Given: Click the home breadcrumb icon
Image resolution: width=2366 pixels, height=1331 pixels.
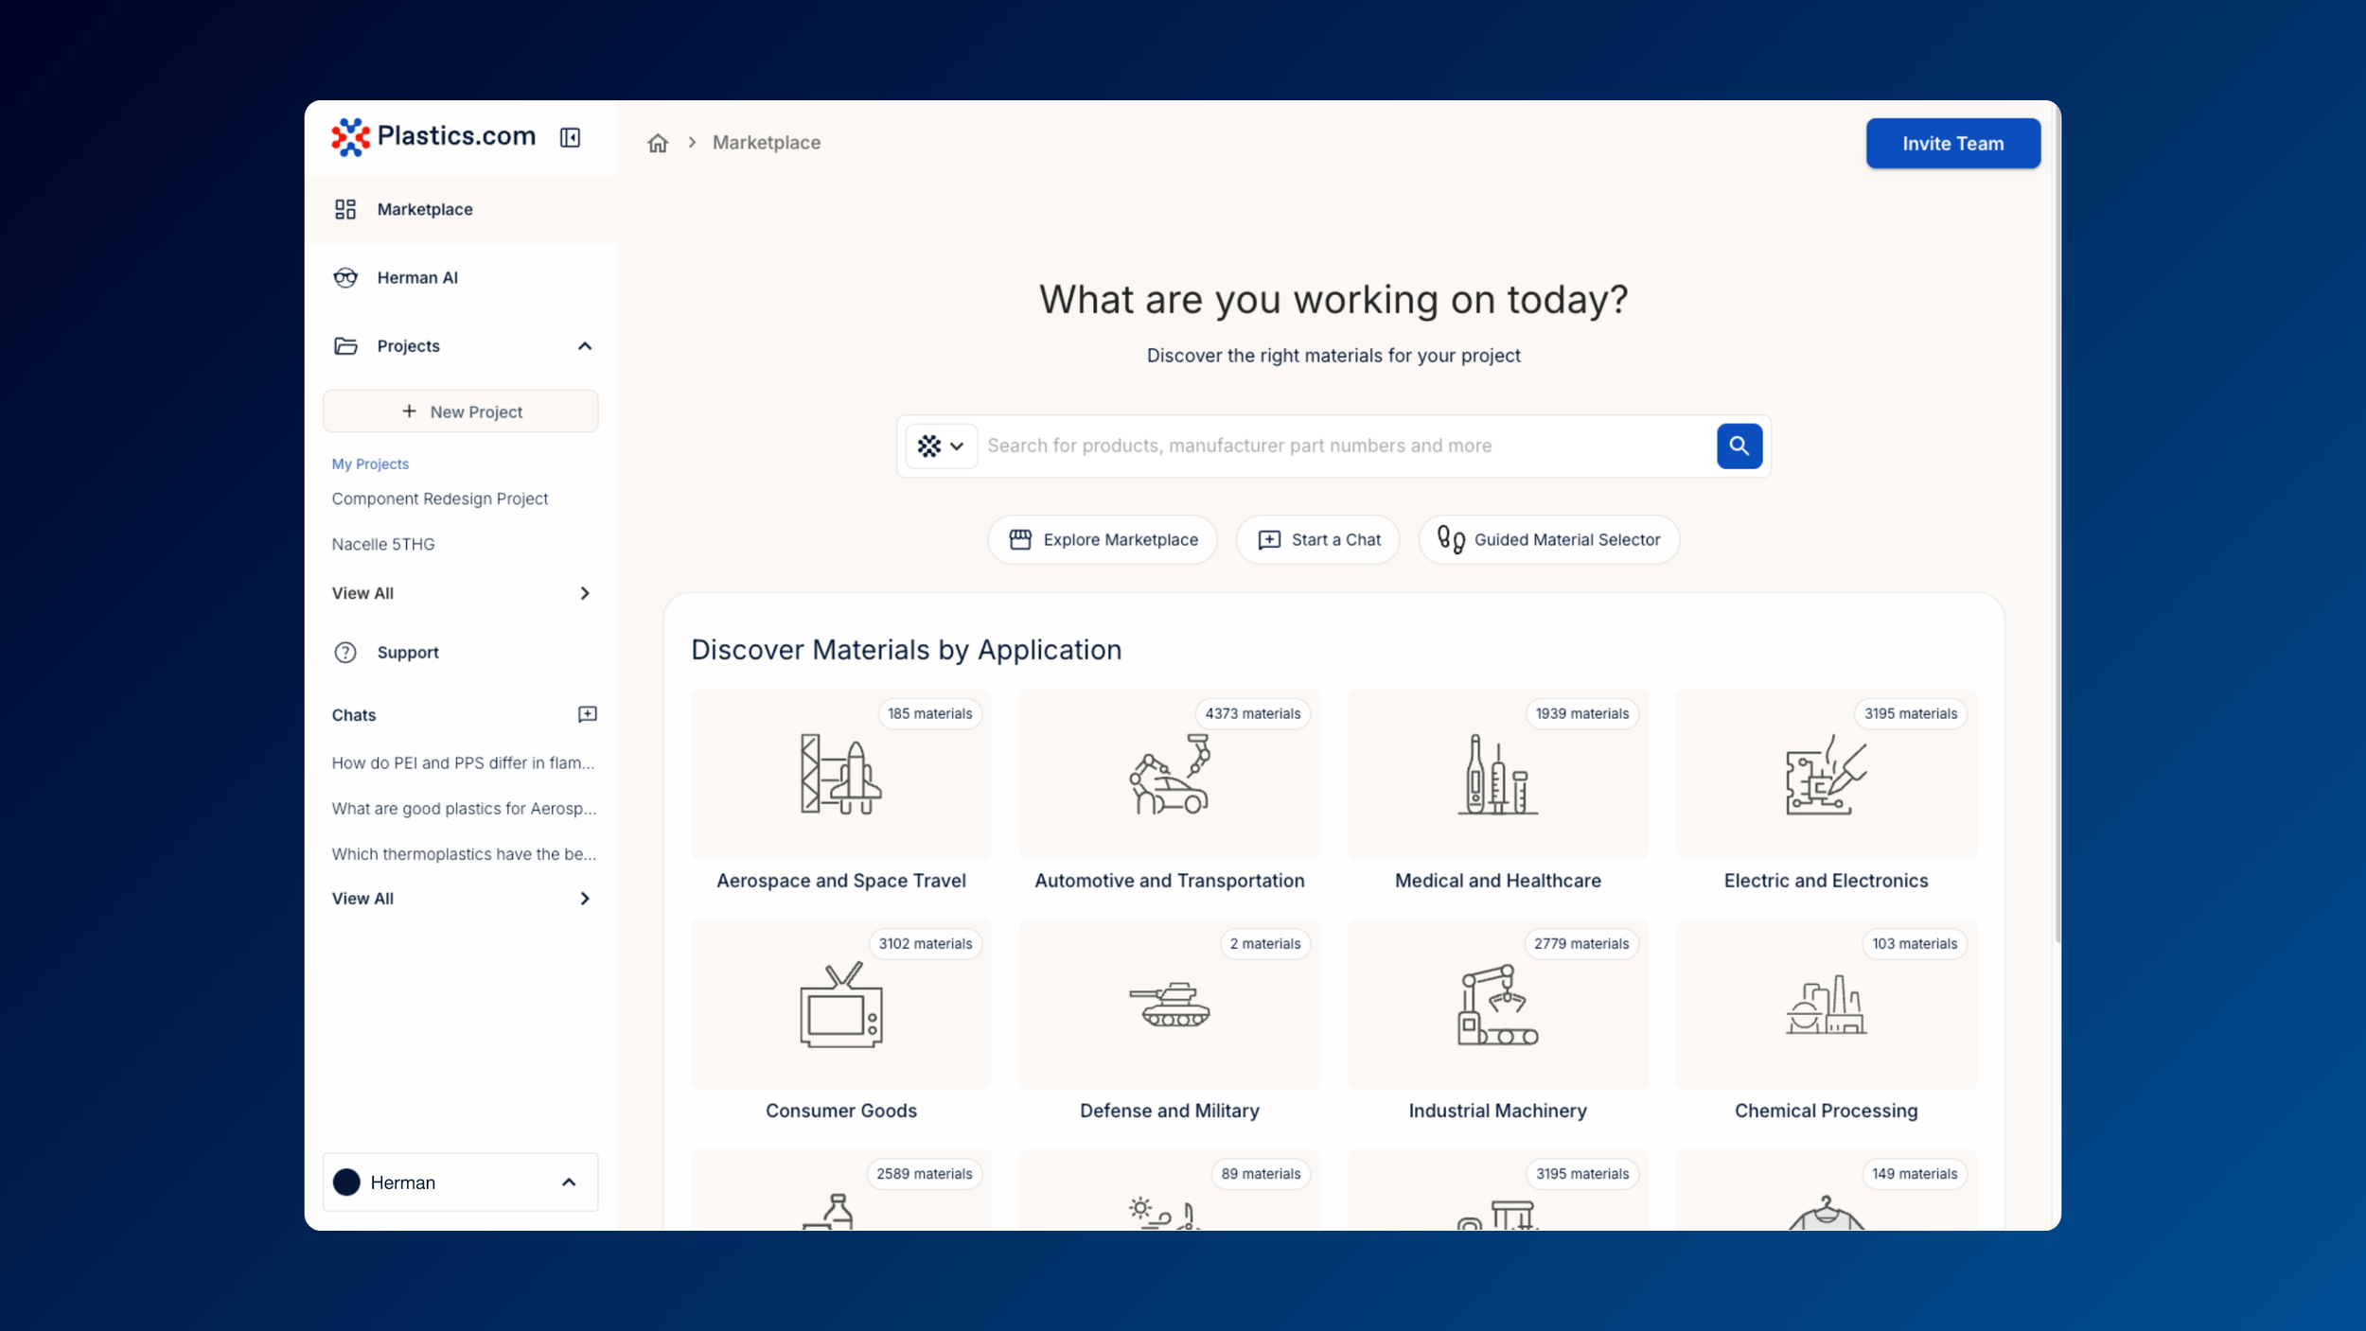Looking at the screenshot, I should tap(658, 143).
